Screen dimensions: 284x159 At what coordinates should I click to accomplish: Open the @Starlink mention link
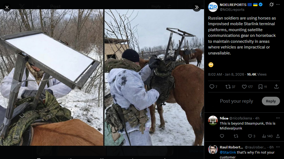click(x=228, y=152)
